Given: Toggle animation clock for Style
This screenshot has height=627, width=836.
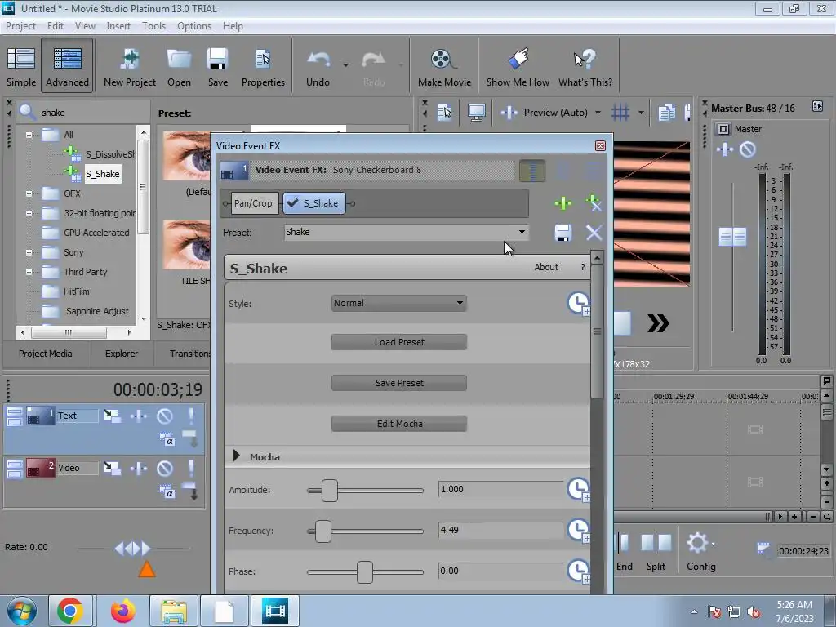Looking at the screenshot, I should click(x=579, y=304).
